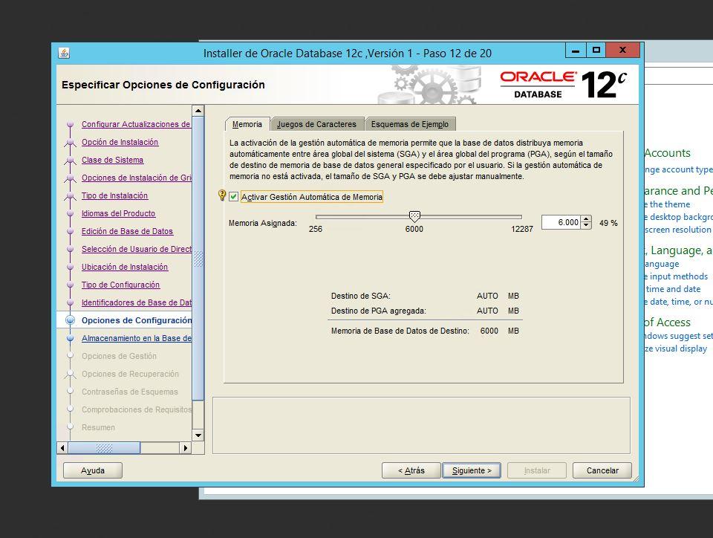The width and height of the screenshot is (713, 538).
Task: Click horizontal scrollbar thumb of steps list
Action: pyautogui.click(x=104, y=448)
